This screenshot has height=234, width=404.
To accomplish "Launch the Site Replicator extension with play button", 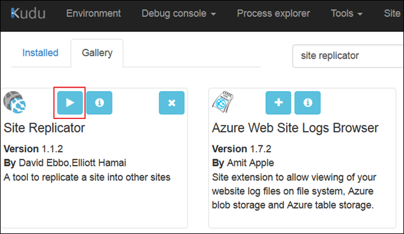I will click(70, 102).
